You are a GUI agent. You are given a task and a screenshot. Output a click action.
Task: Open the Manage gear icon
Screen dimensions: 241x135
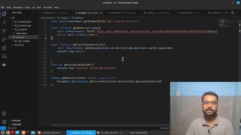point(4,122)
